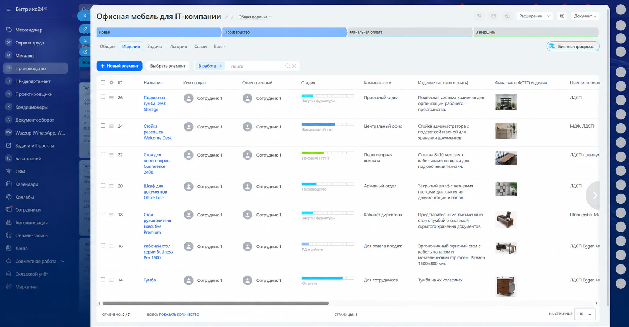
Task: Check the row for ID 18
Action: coord(103,214)
